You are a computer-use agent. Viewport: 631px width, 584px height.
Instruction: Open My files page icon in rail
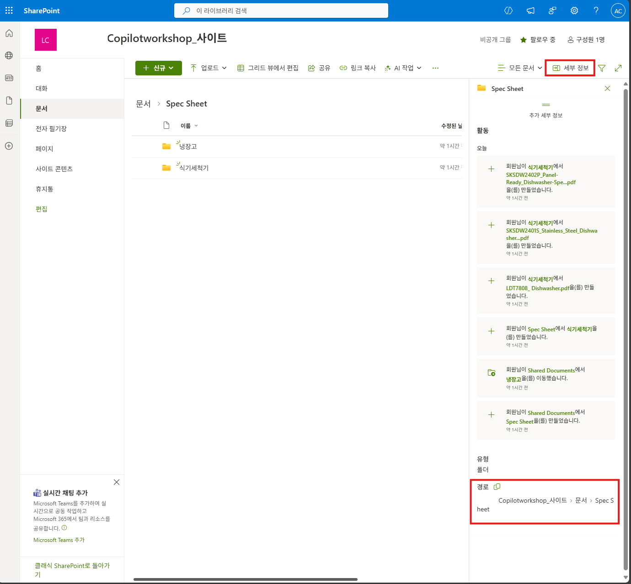pyautogui.click(x=9, y=101)
